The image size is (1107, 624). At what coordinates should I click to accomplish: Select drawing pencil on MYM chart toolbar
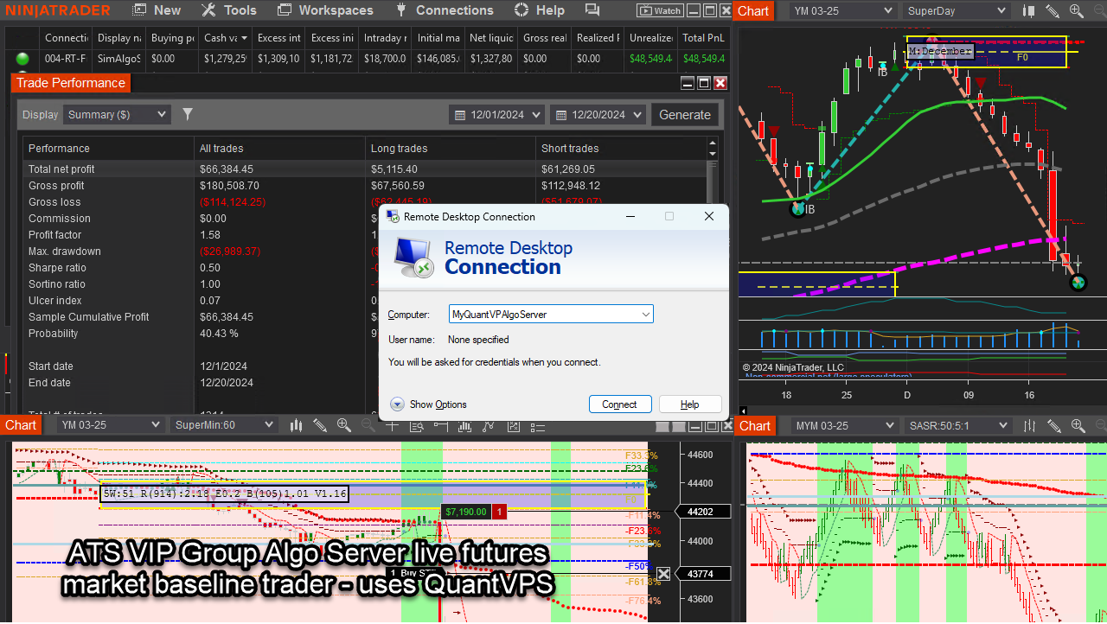tap(1053, 426)
